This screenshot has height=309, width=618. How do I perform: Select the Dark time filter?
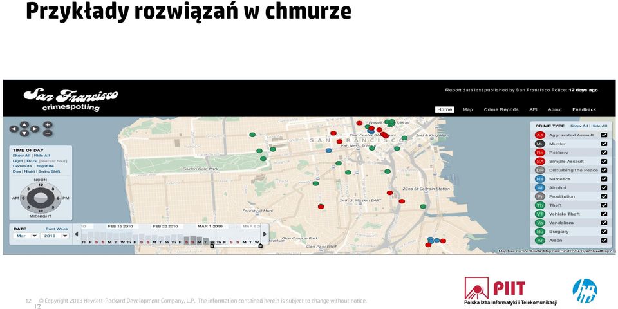32,161
